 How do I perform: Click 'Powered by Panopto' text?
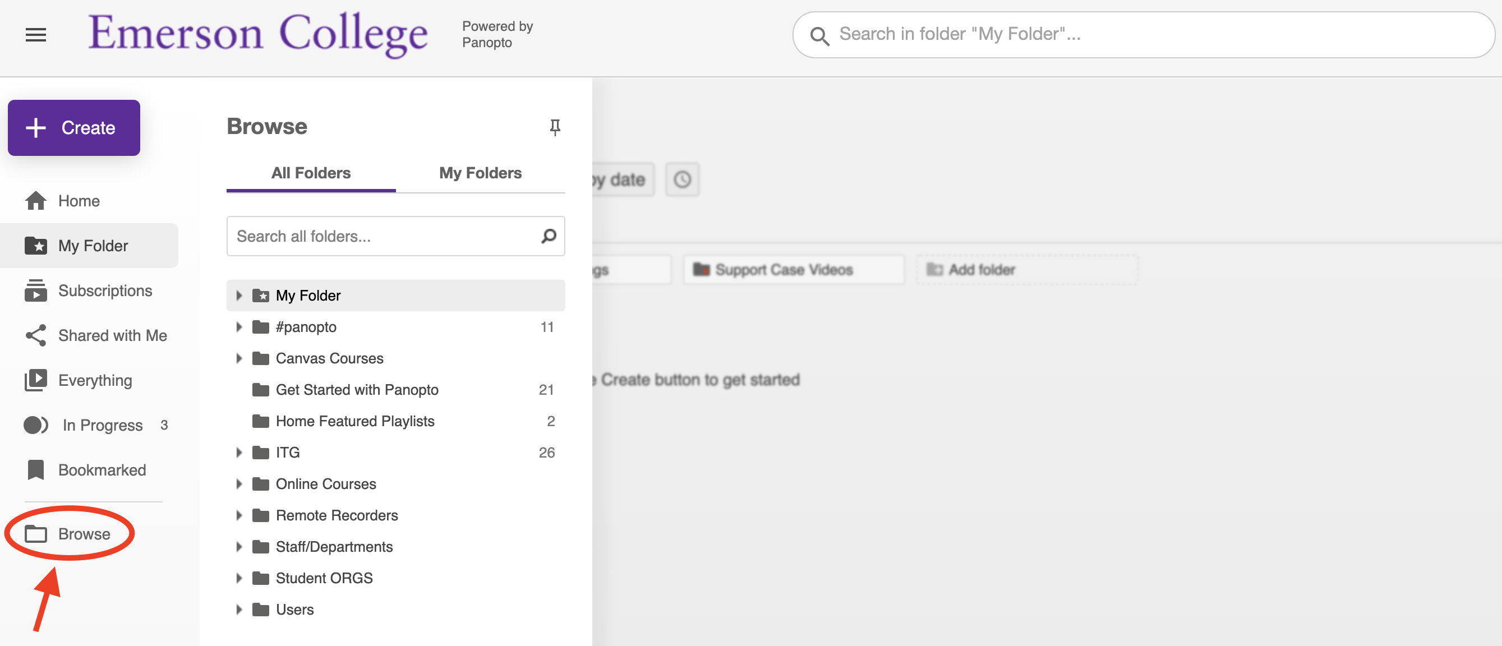coord(497,34)
